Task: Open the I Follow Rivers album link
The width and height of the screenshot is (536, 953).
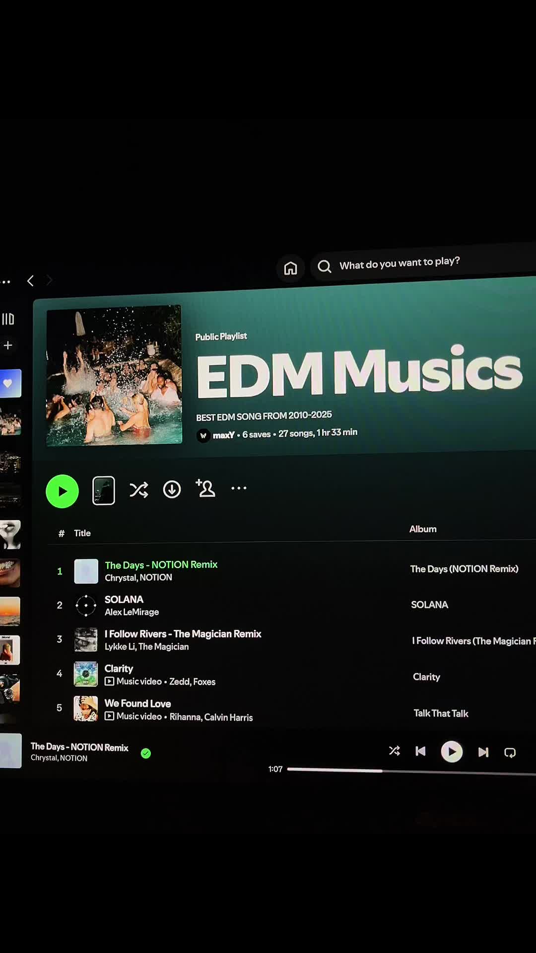Action: point(473,641)
